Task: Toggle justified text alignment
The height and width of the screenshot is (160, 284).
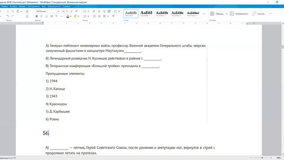Action: [x=109, y=11]
